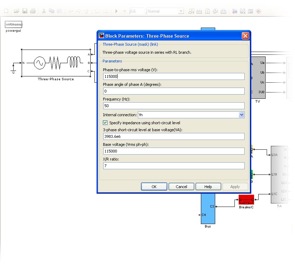Confirm block parameters with OK
The width and height of the screenshot is (295, 268).
154,187
